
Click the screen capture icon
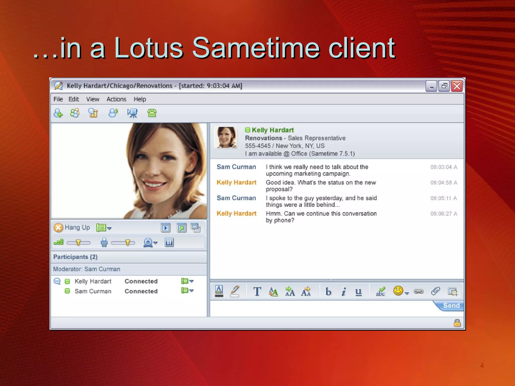(x=453, y=292)
